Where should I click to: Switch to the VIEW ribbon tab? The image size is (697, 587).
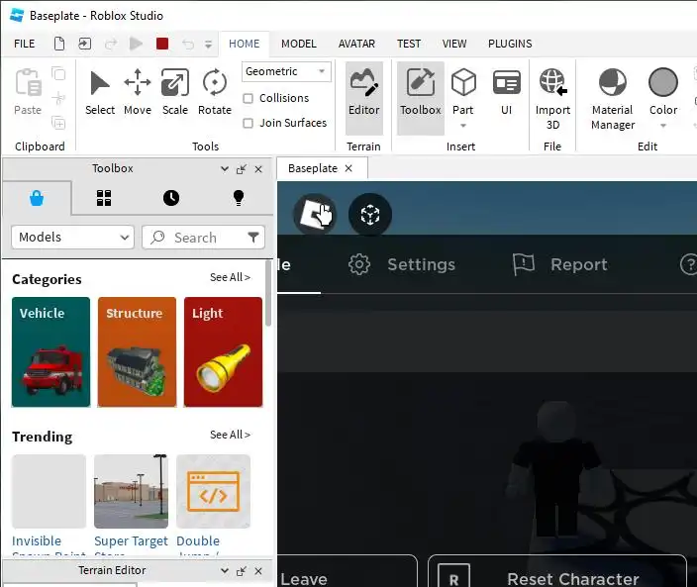(454, 44)
